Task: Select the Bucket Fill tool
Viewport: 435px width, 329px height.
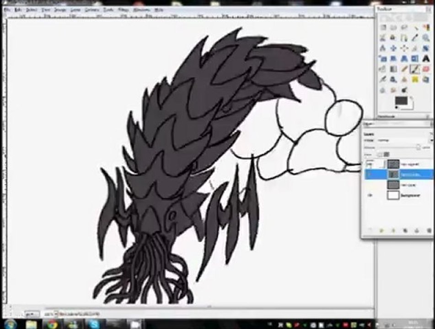Action: (x=383, y=69)
